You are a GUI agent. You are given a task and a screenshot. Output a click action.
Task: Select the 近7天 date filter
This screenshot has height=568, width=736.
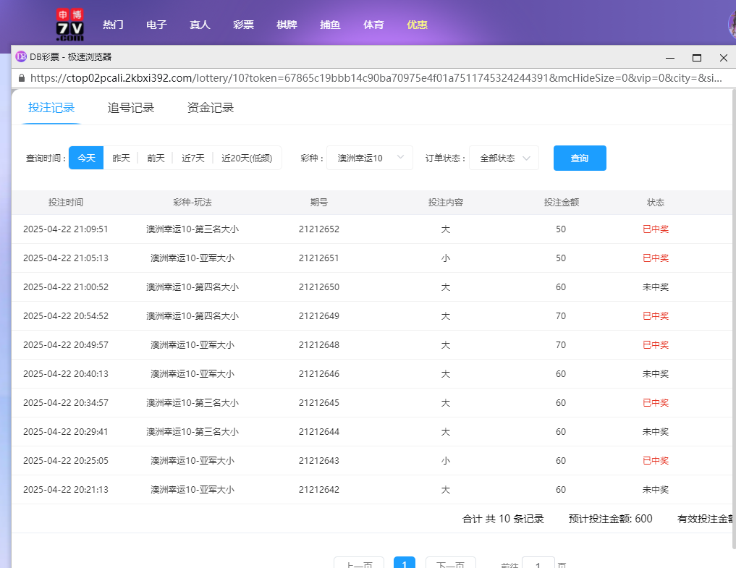(x=193, y=158)
